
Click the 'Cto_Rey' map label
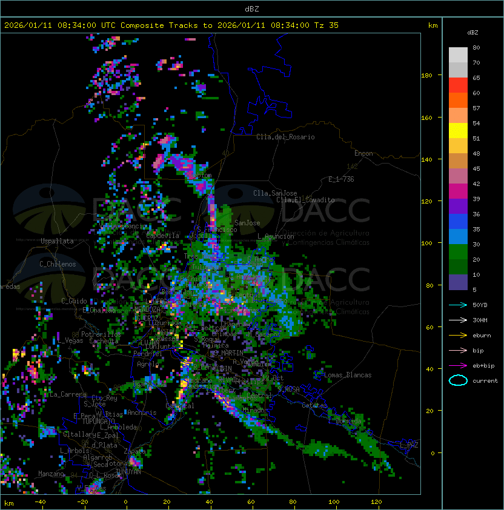pos(104,398)
